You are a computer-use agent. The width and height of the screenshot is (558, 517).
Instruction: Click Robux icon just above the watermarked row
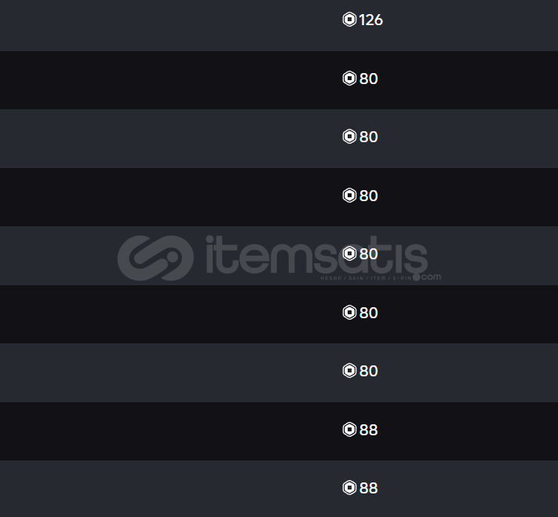click(349, 195)
